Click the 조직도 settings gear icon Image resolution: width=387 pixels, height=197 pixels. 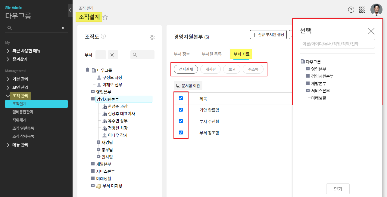[152, 38]
